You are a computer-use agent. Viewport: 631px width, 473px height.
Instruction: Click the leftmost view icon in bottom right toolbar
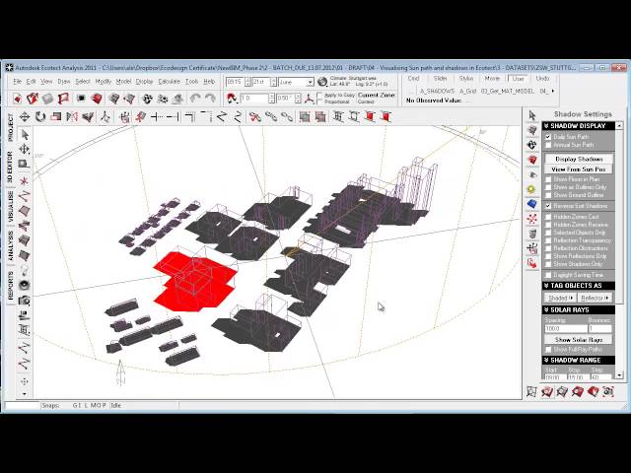532,391
